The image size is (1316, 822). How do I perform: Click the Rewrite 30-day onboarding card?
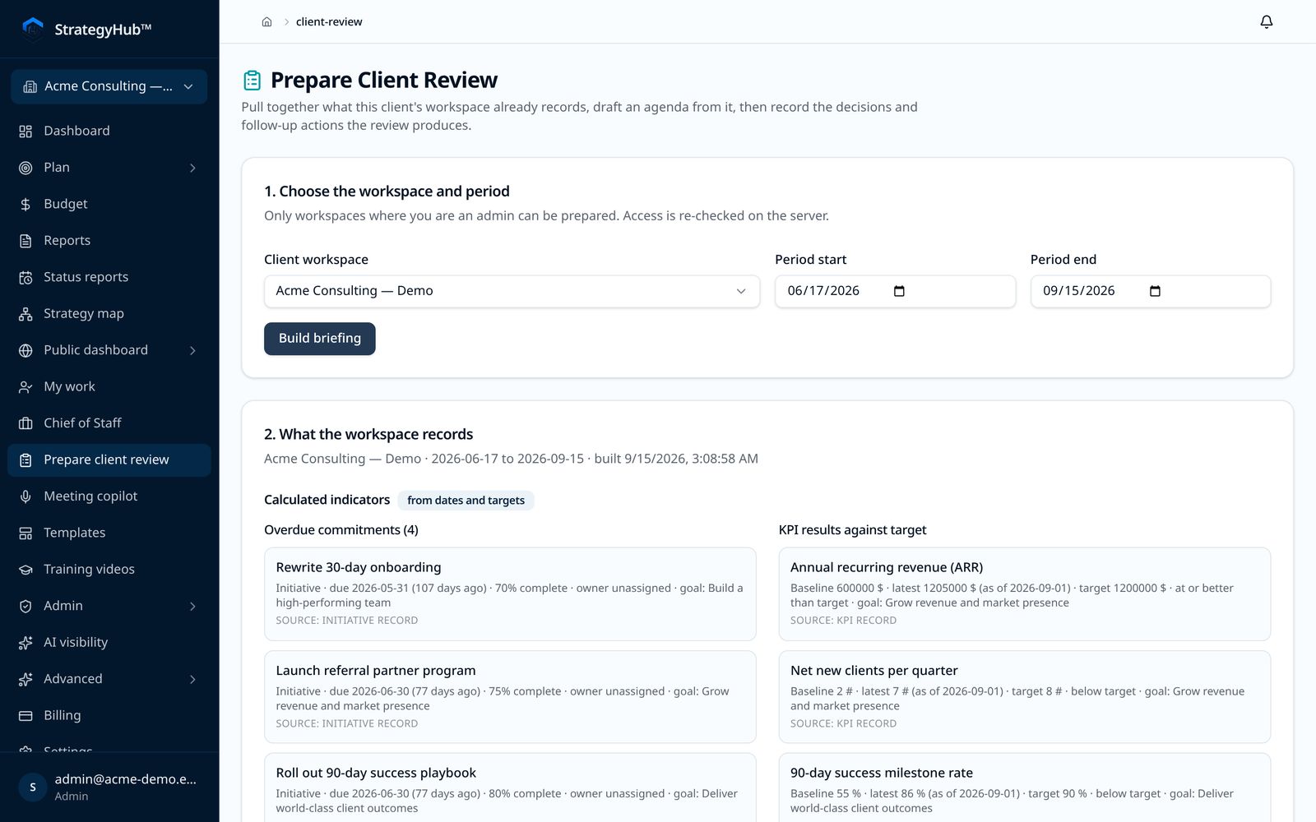[x=510, y=594]
